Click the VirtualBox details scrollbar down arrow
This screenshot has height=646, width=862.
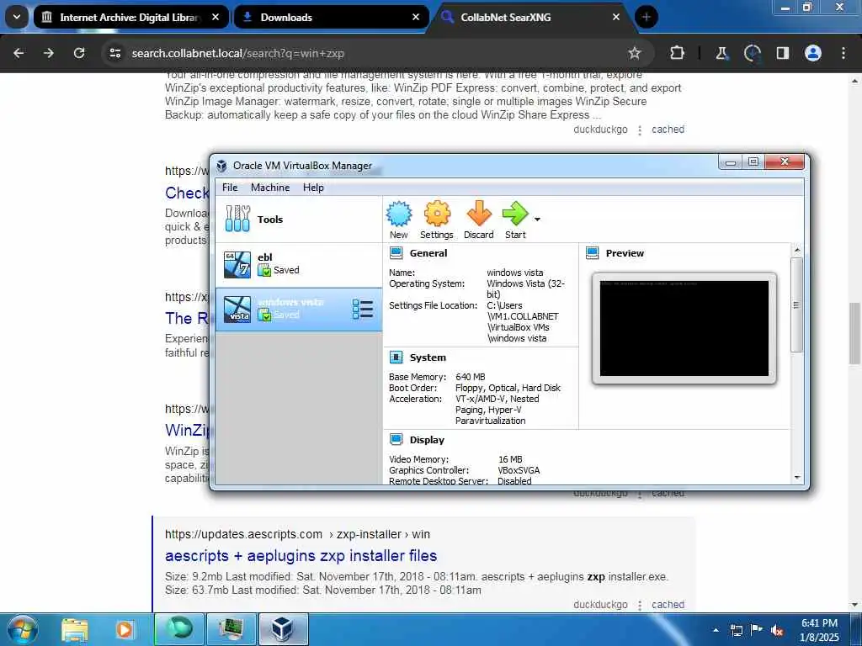[x=797, y=478]
